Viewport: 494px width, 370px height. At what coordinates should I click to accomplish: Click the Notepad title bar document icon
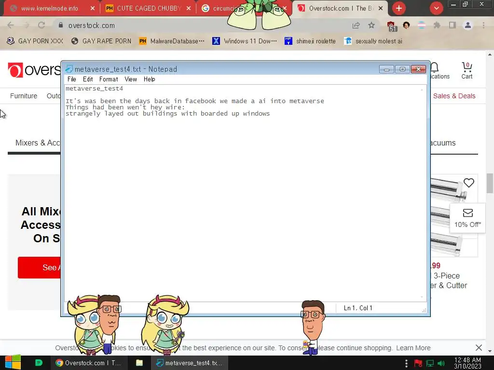pos(69,69)
